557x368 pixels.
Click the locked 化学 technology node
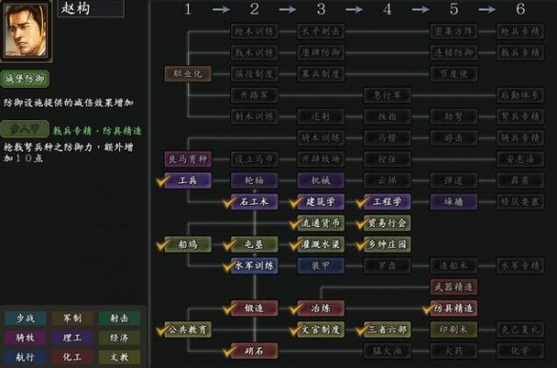tap(520, 351)
